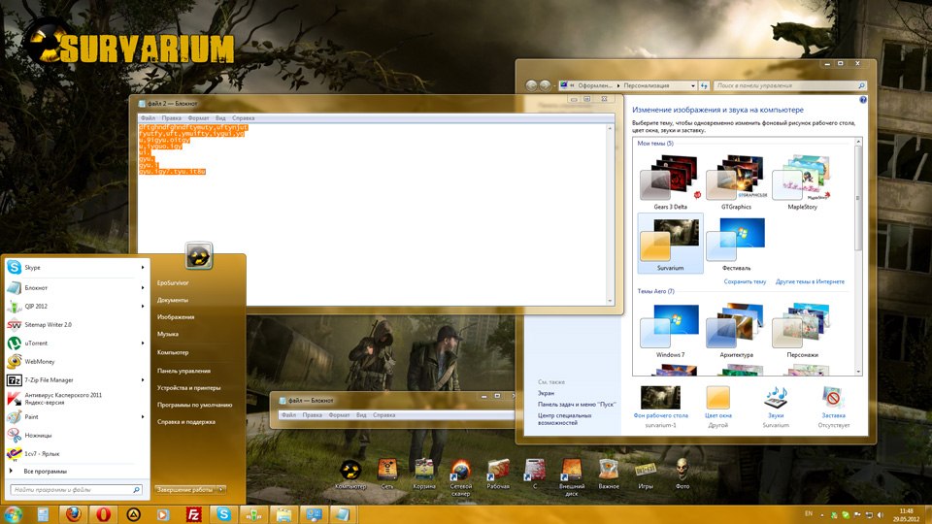This screenshot has height=524, width=932.
Task: Open Формат menu in файл 2 Блокнот
Action: tap(198, 118)
